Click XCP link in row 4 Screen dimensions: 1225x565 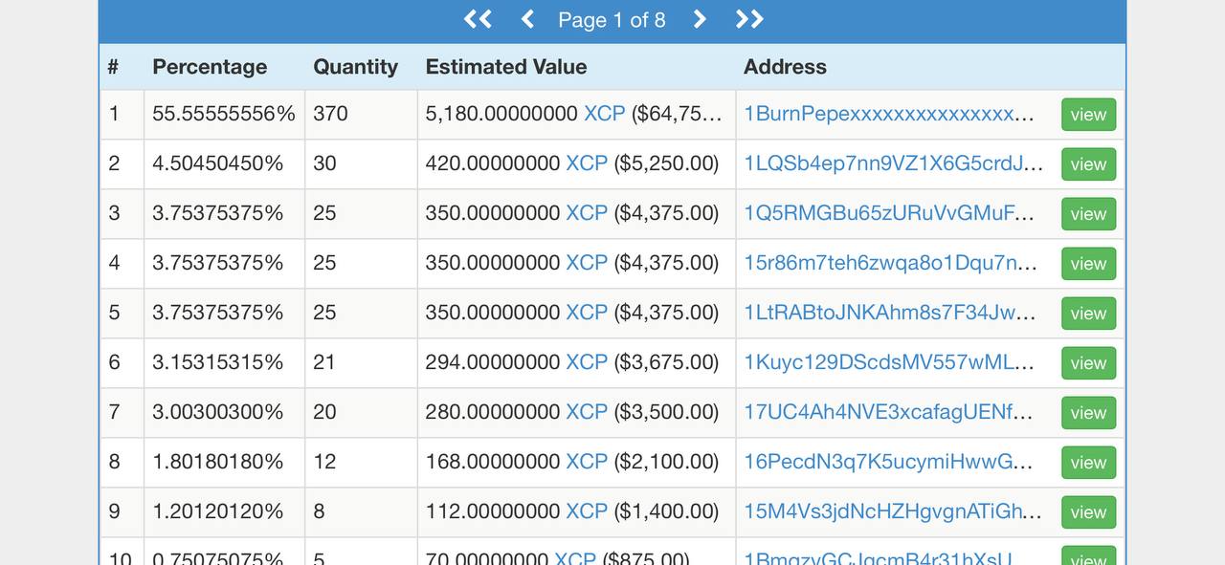(587, 263)
